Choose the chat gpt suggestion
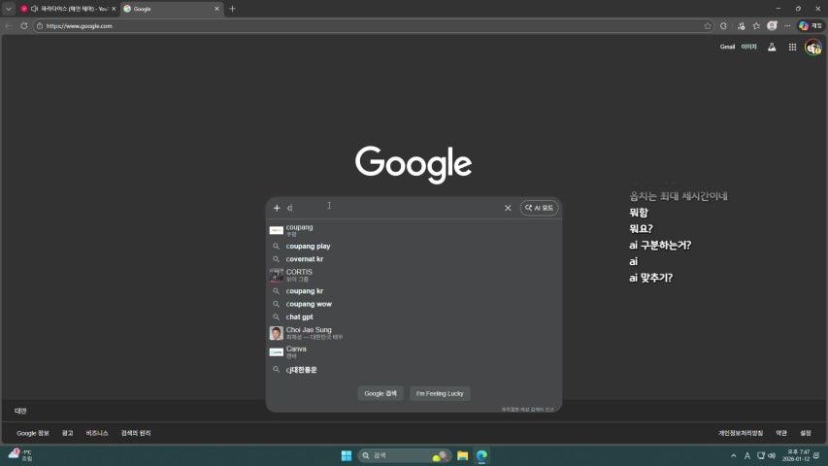 coord(414,317)
